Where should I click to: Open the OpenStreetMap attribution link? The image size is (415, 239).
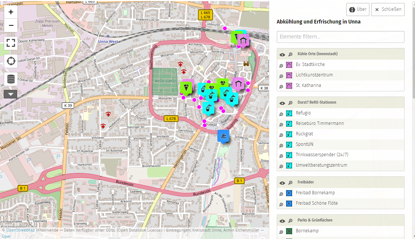click(21, 230)
